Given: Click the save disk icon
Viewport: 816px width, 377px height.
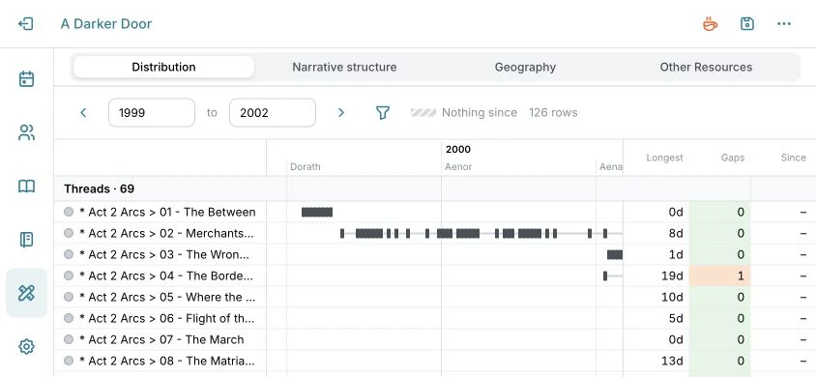Looking at the screenshot, I should (x=746, y=24).
